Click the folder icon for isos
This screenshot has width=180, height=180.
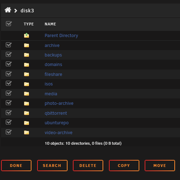pos(27,84)
